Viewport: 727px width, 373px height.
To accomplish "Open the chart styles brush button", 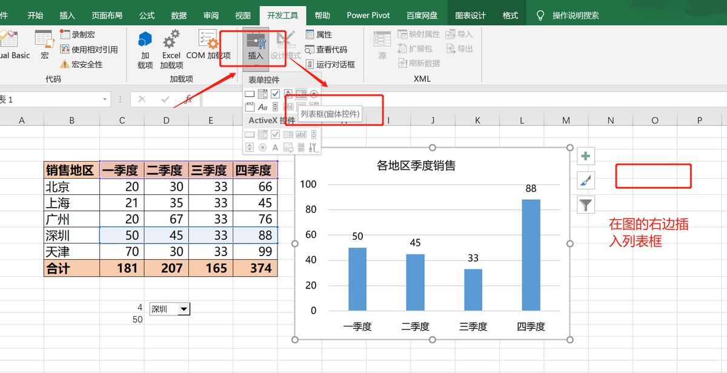I will tap(585, 180).
